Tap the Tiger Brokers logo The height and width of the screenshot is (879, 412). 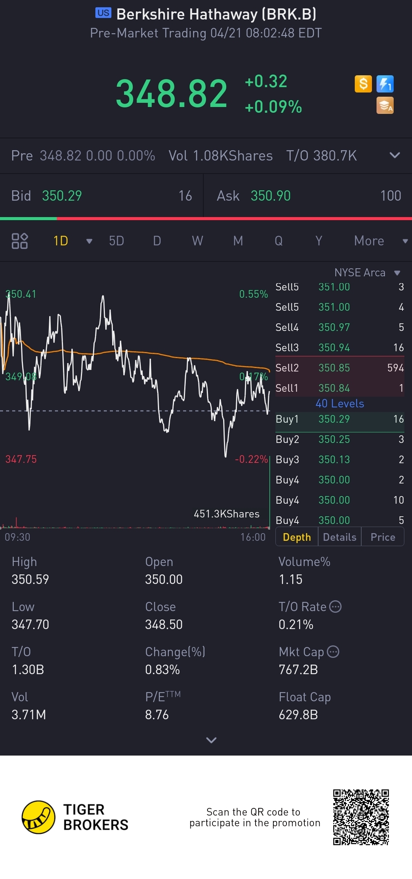click(39, 817)
